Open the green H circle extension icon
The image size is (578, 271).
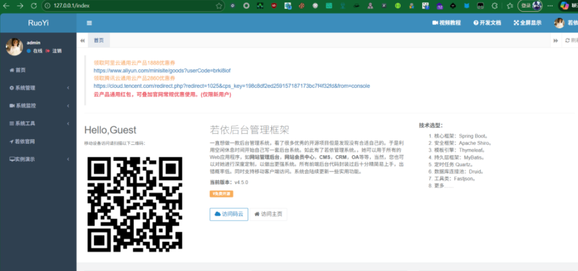[398, 6]
